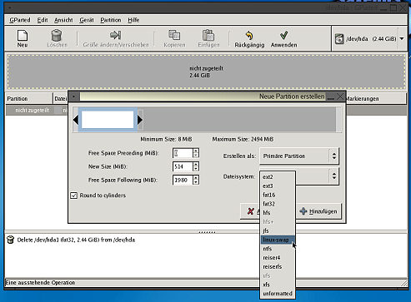The height and width of the screenshot is (302, 411).
Task: Select unformatted from filesystem list
Action: [x=278, y=294]
